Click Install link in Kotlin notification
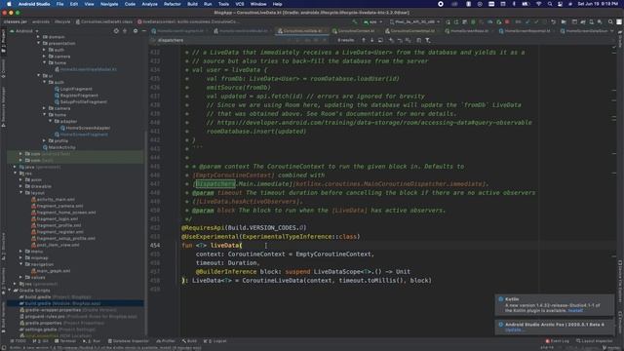Screen dimensions: 624x351 click(575, 310)
